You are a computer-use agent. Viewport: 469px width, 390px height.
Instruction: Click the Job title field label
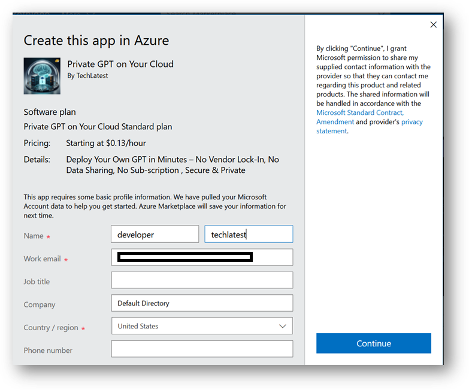pos(37,282)
